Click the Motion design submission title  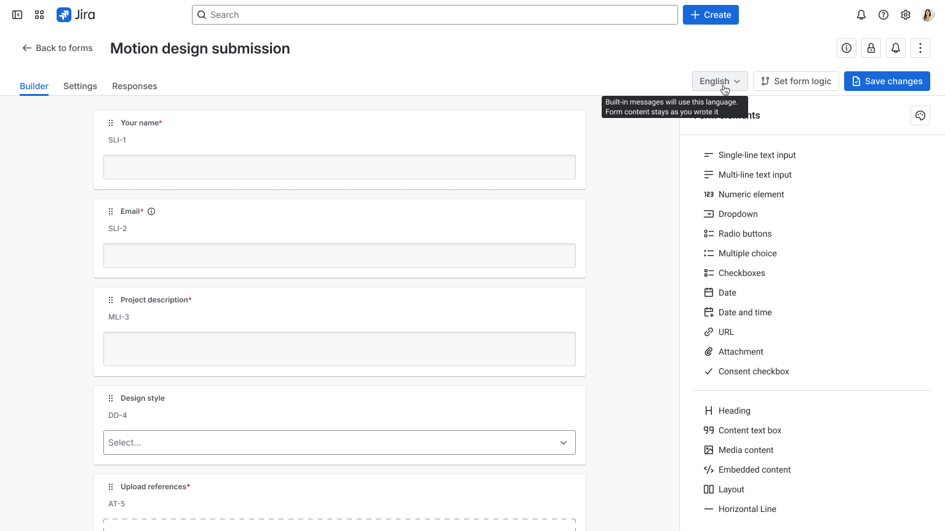tap(200, 49)
